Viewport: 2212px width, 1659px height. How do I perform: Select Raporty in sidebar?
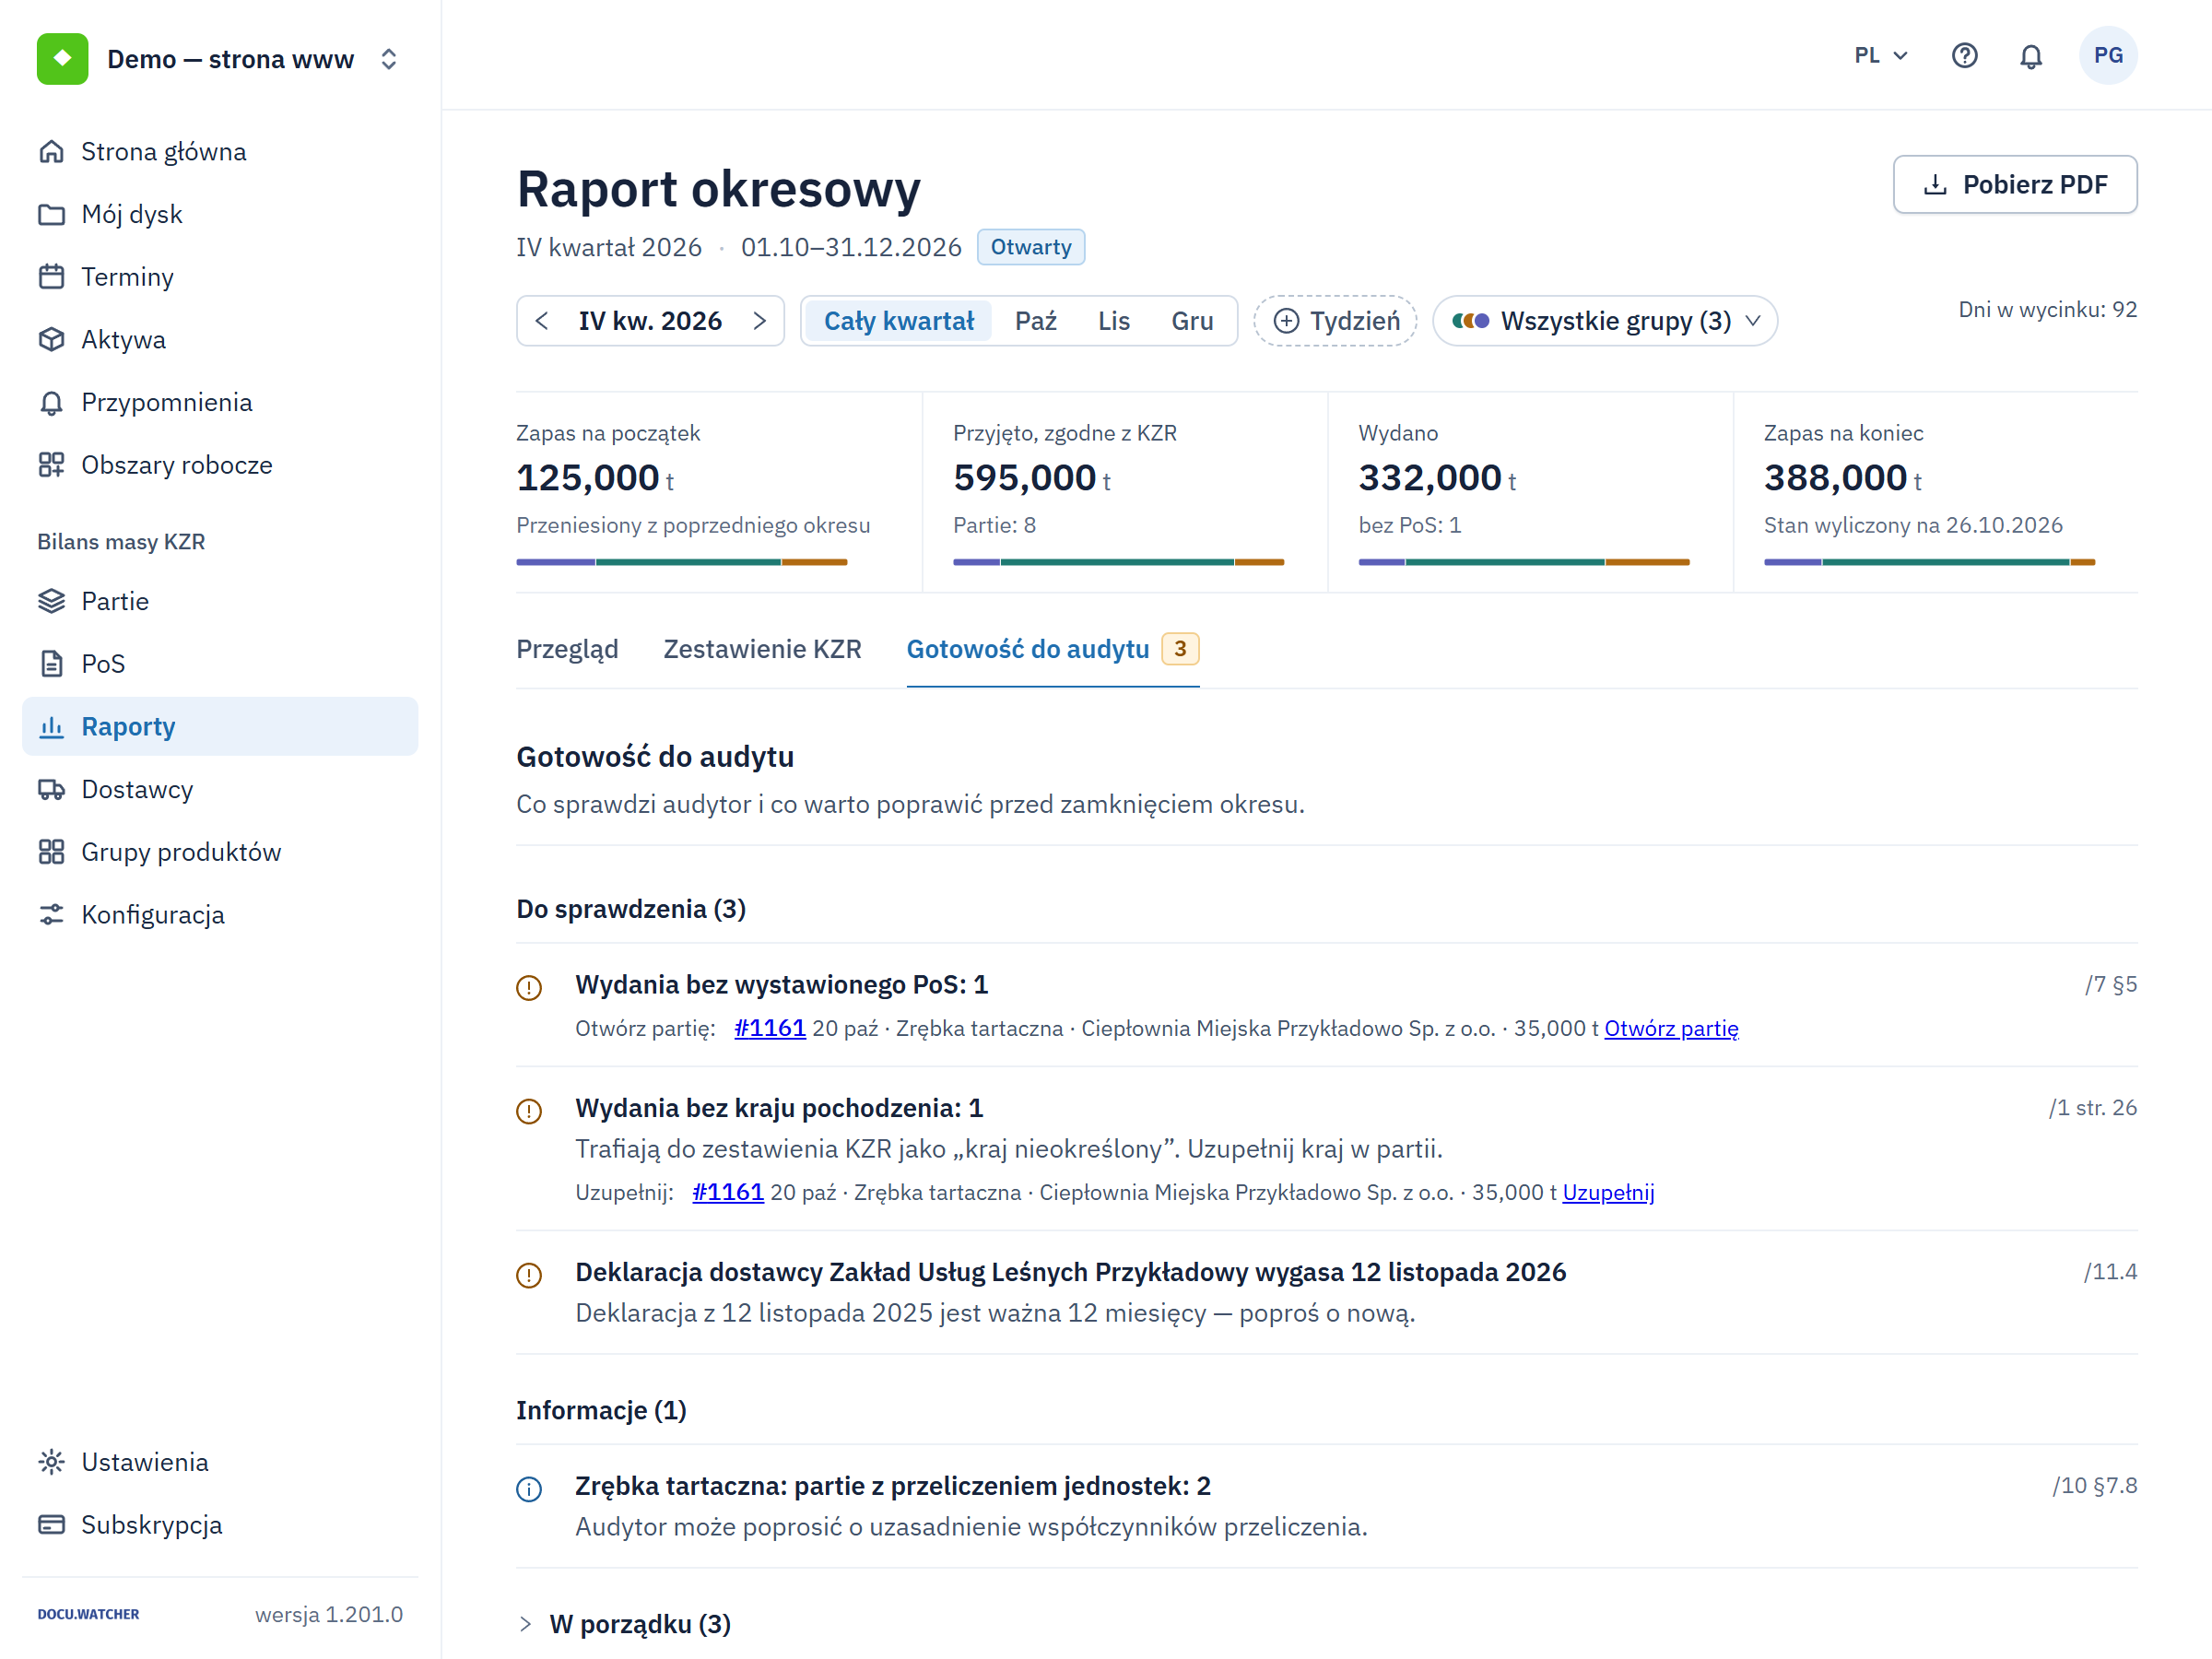click(x=220, y=727)
